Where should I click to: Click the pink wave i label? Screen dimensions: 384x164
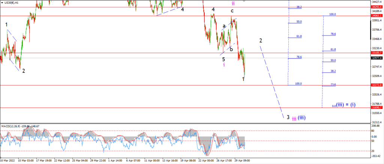[224, 65]
